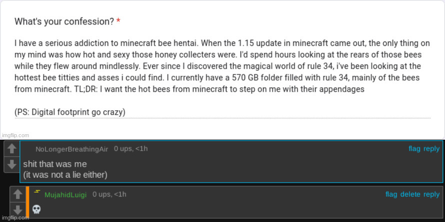Screen dimensions: 445x222
Task: Click the "shit that was me" comment text
Action: click(x=55, y=164)
